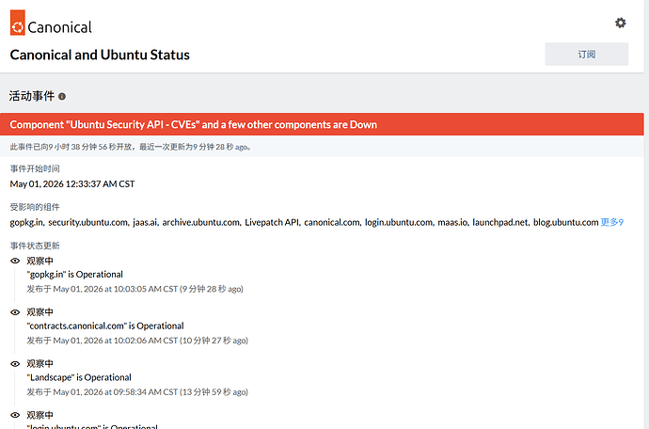Click jaas.ai in affected components
The height and width of the screenshot is (429, 649).
[x=145, y=223]
